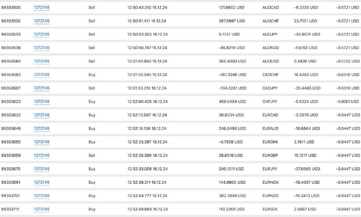The image size is (361, 217).
Task: Open account link 1272146 for order 99353520
Action: [42, 21]
